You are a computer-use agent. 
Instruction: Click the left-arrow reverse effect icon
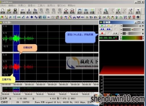[x=49, y=17]
